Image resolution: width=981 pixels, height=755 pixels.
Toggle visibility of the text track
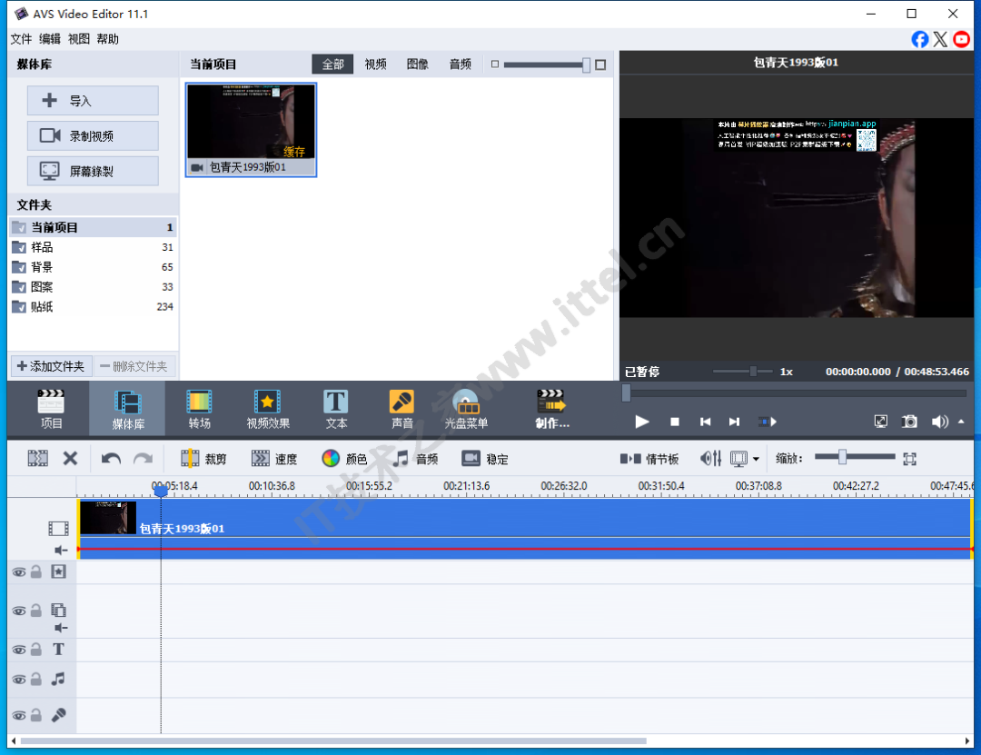[19, 650]
